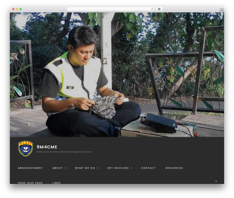Open the ORAE Quiz Page link

[x=30, y=183]
